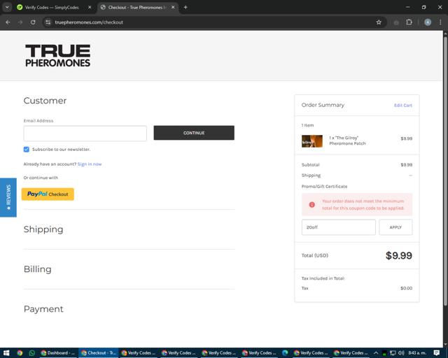Click the address bar URL
Image resolution: width=448 pixels, height=358 pixels.
(x=89, y=22)
